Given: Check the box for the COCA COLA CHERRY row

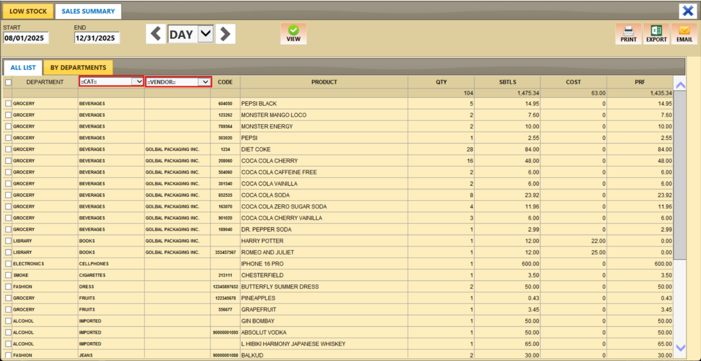Looking at the screenshot, I should point(8,160).
